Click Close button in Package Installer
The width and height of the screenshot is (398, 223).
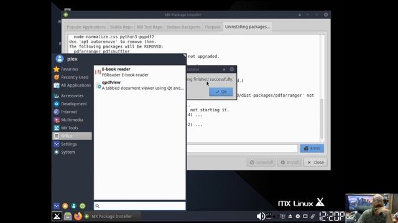tap(315, 162)
